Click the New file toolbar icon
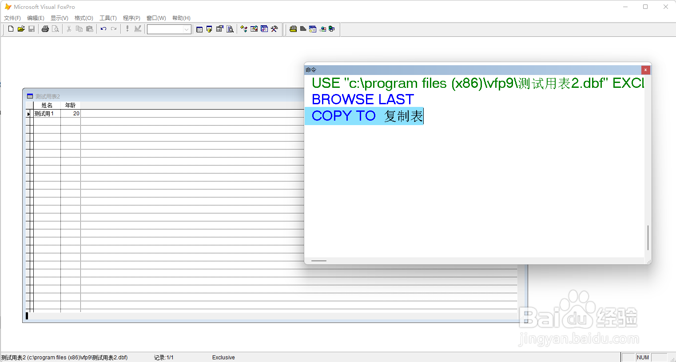 tap(11, 29)
